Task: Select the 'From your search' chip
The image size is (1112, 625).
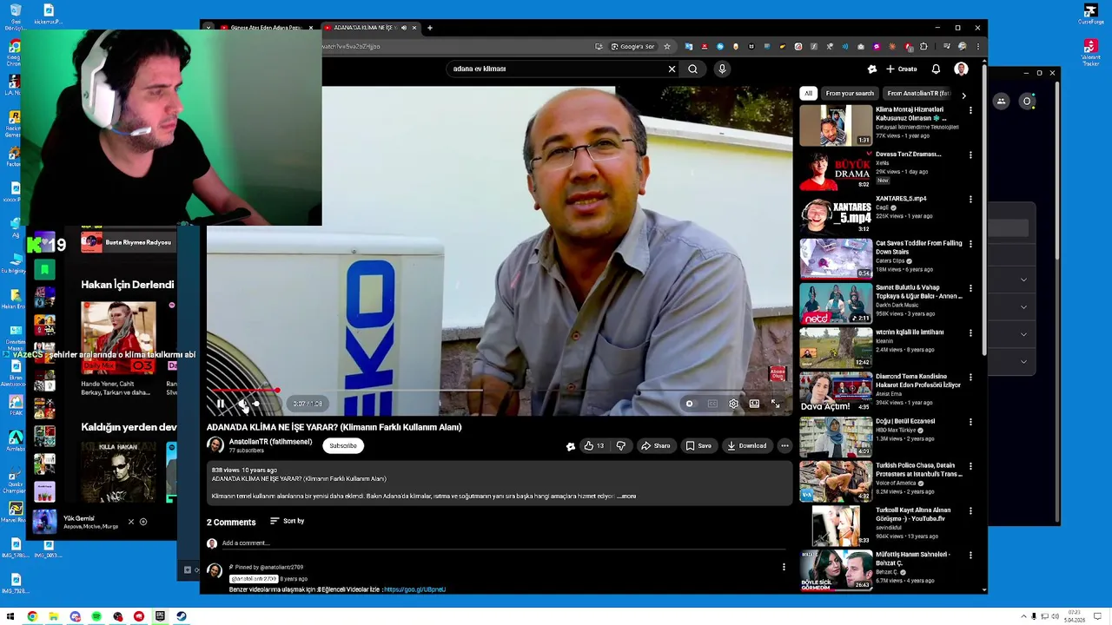Action: coord(850,93)
